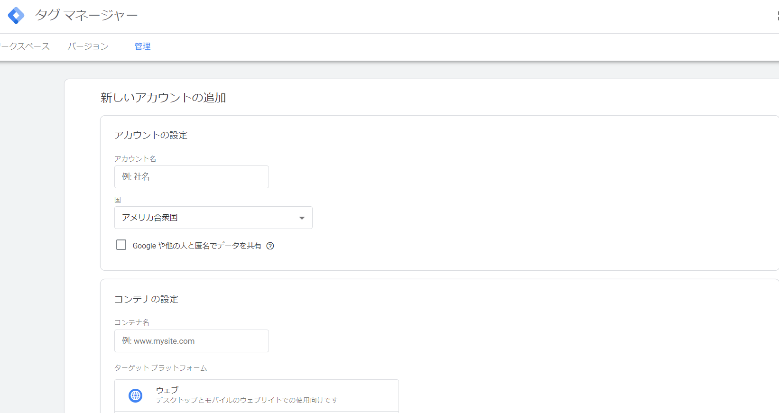Switch to the 管理 tab
The width and height of the screenshot is (779, 413).
coord(142,46)
